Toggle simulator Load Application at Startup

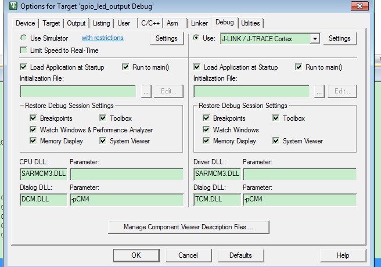click(24, 67)
